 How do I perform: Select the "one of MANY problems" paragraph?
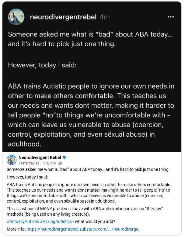[x=85, y=211]
